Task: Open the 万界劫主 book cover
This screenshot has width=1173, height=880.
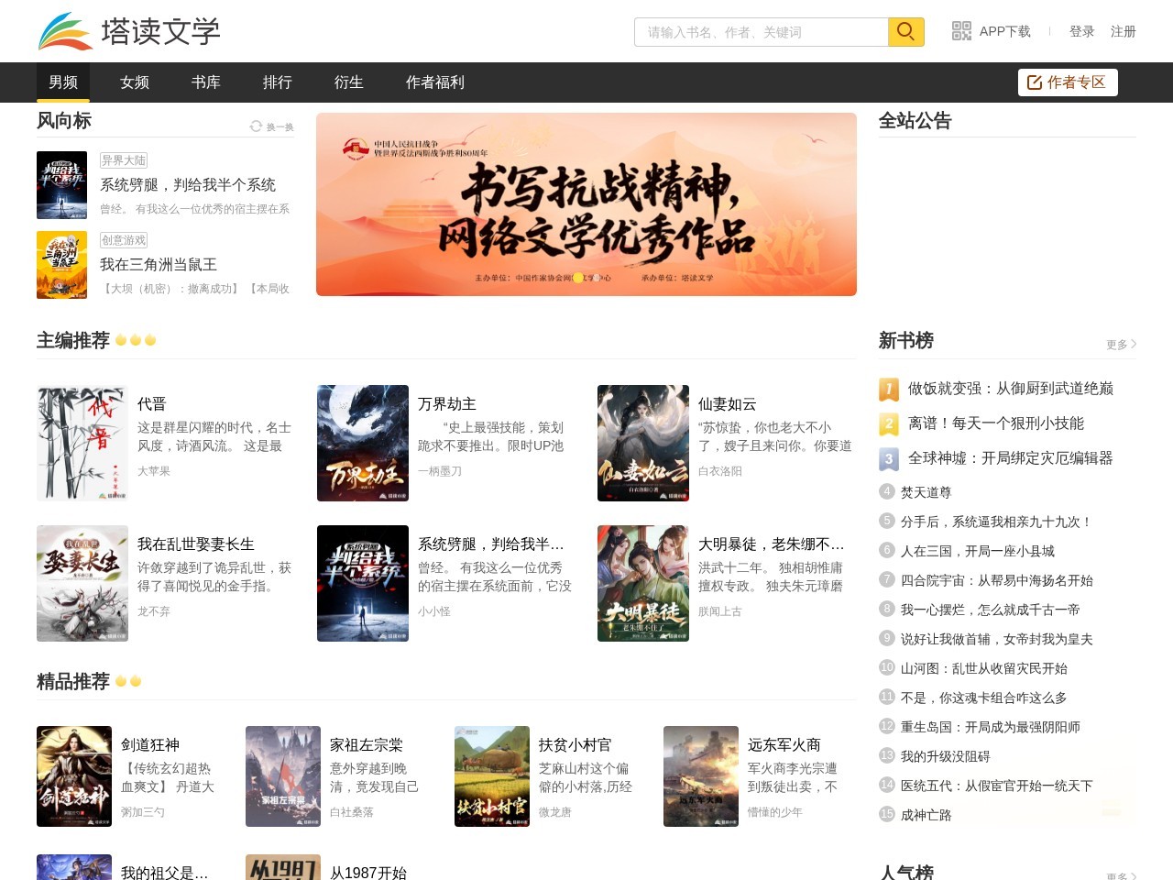Action: tap(363, 443)
